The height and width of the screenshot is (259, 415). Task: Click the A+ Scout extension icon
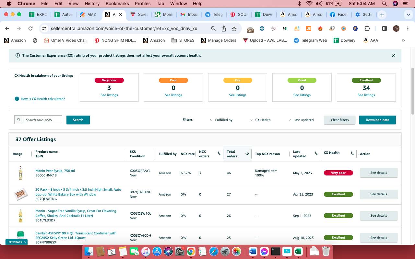pos(297,28)
